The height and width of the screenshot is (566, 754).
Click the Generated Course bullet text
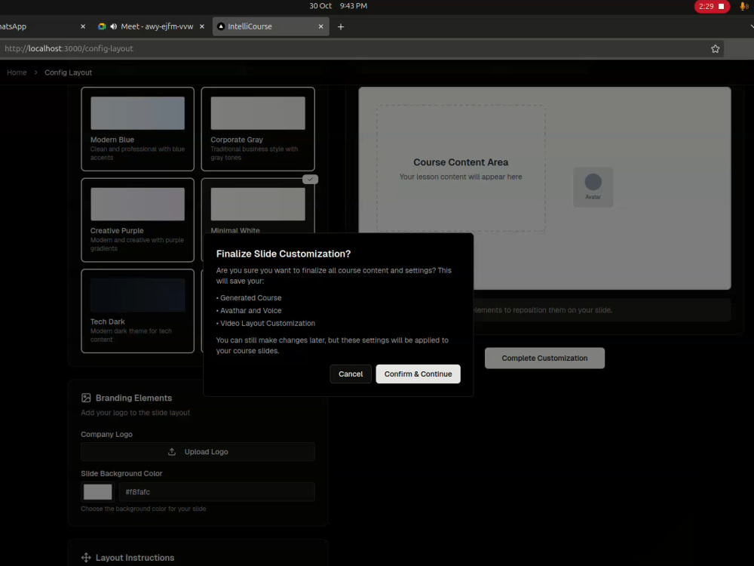pyautogui.click(x=250, y=298)
